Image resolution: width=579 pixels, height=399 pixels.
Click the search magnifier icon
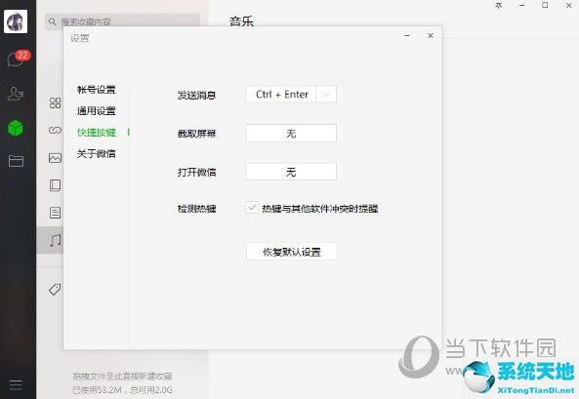click(53, 21)
